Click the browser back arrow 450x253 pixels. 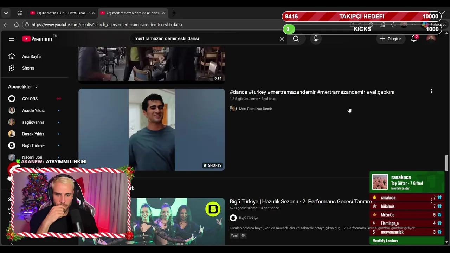[x=6, y=25]
